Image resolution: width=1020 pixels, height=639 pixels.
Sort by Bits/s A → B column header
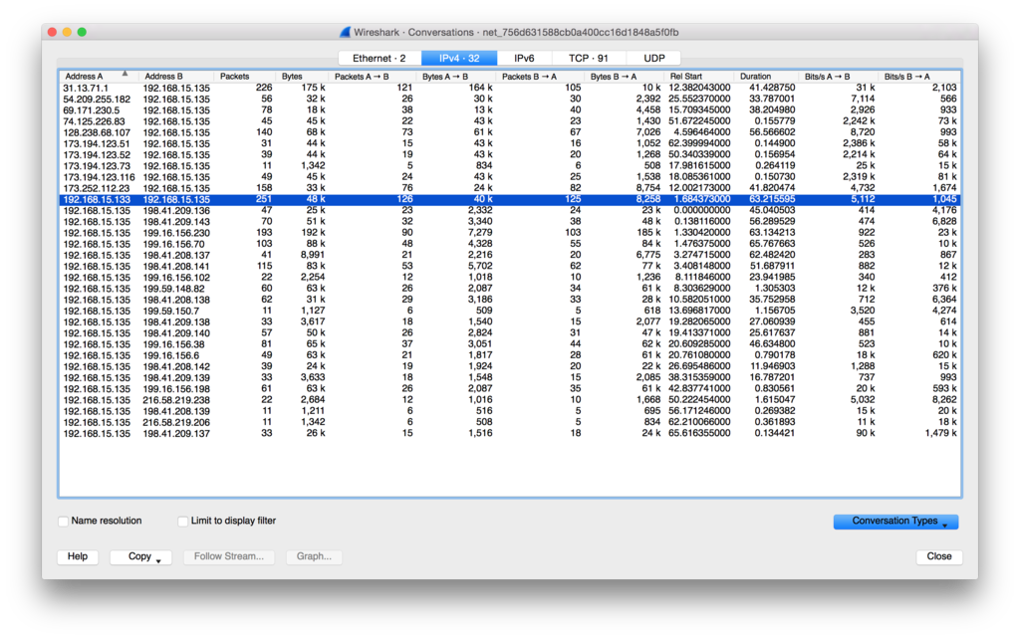[839, 76]
